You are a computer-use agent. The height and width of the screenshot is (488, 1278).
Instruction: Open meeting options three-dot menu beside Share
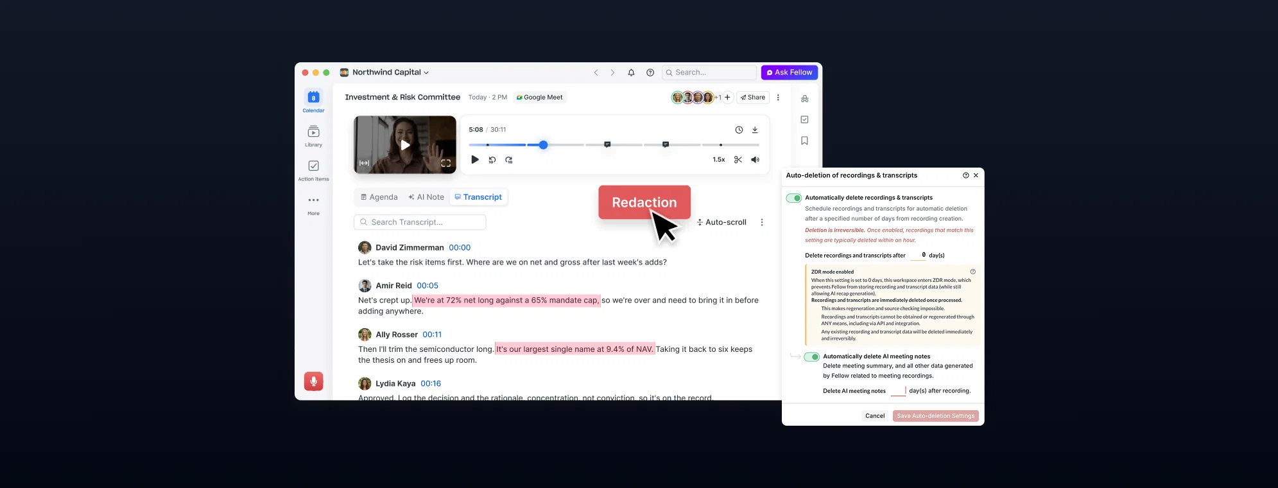[x=778, y=98]
